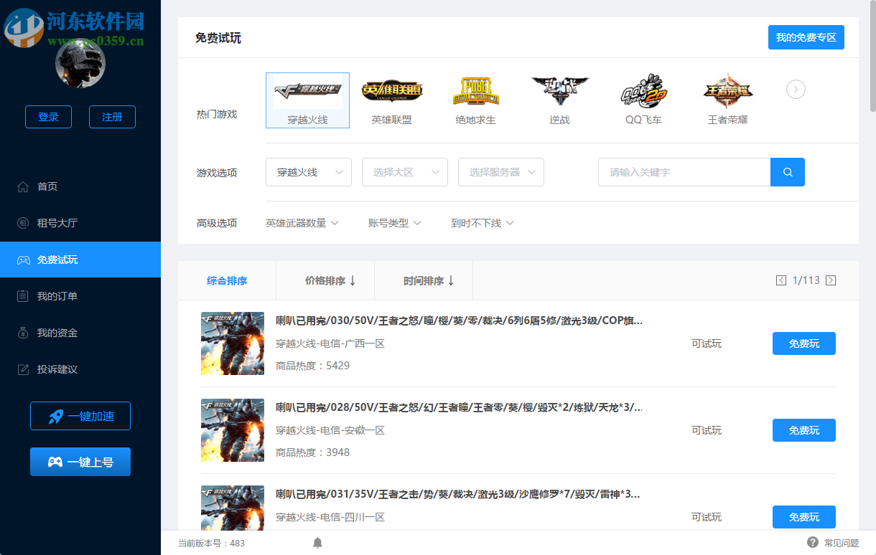Image resolution: width=876 pixels, height=555 pixels.
Task: Open the 选择大区 dropdown
Action: 404,172
